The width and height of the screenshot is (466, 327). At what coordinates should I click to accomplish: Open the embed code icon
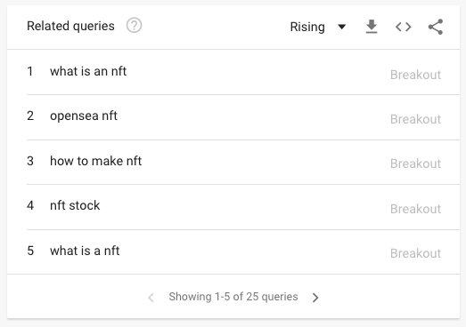tap(404, 27)
